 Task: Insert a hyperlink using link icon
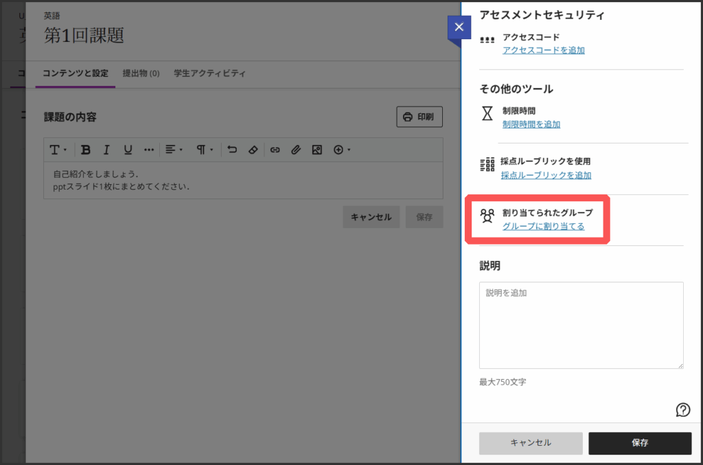[x=275, y=150]
